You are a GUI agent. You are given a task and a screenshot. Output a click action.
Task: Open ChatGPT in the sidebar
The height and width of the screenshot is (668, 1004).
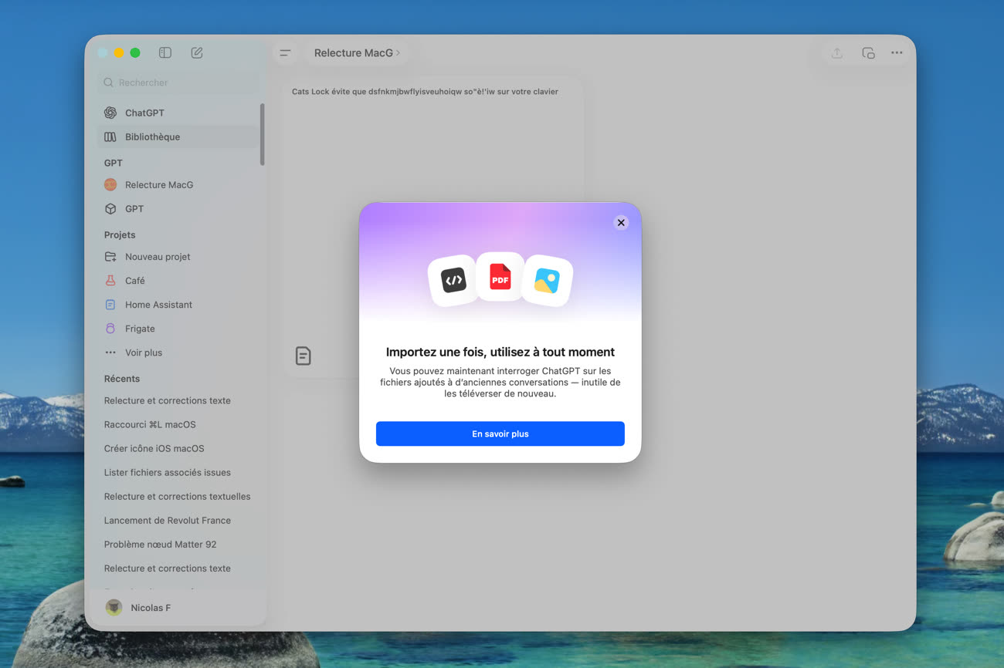point(178,113)
